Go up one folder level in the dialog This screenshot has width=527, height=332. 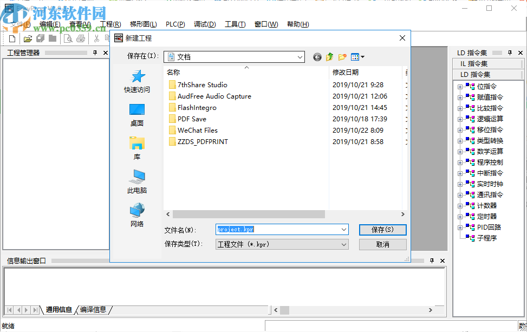coord(329,56)
